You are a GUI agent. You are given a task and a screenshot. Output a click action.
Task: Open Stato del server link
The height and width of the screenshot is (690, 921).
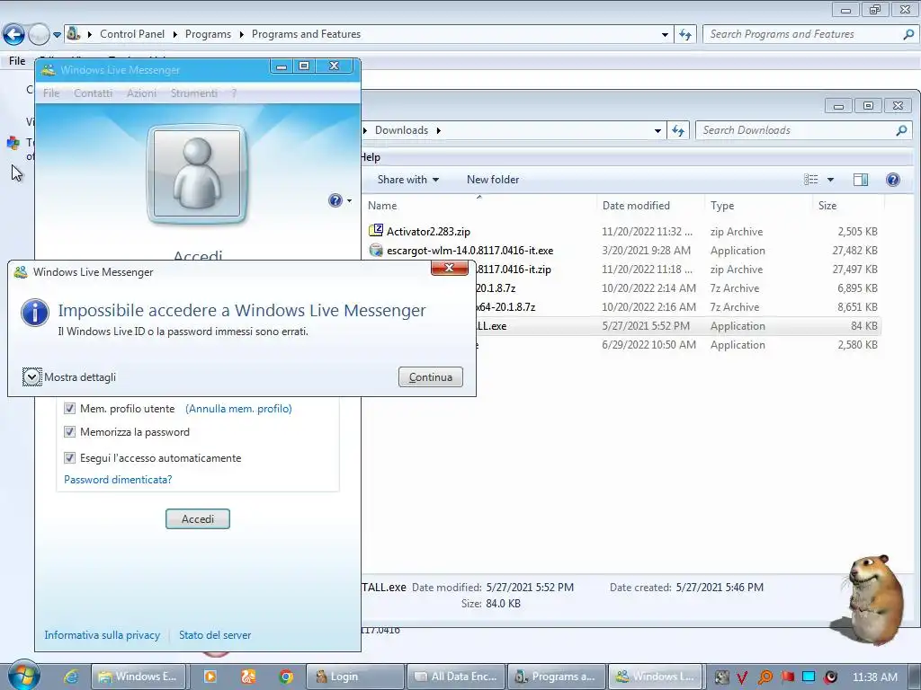tap(215, 635)
